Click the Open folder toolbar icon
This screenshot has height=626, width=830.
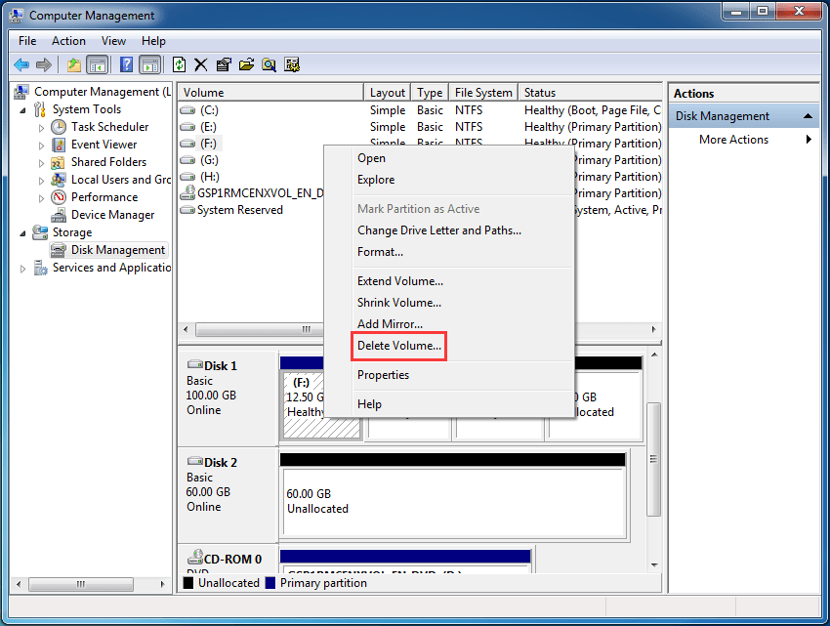point(246,65)
